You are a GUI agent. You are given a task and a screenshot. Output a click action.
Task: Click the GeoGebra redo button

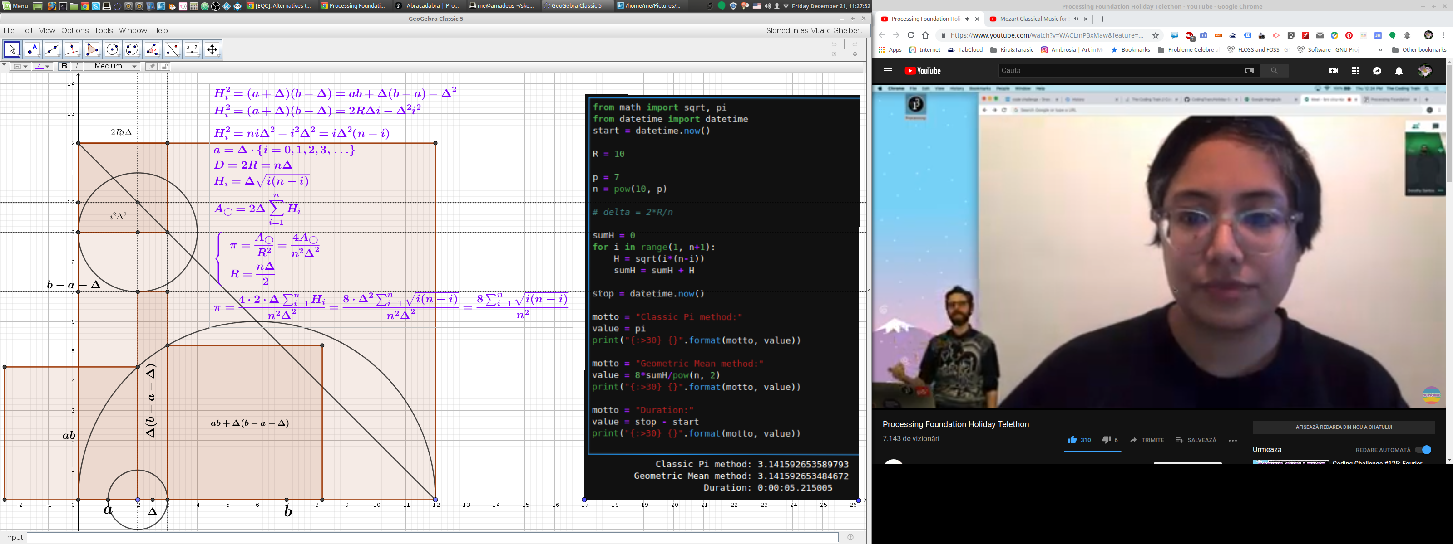[x=855, y=44]
